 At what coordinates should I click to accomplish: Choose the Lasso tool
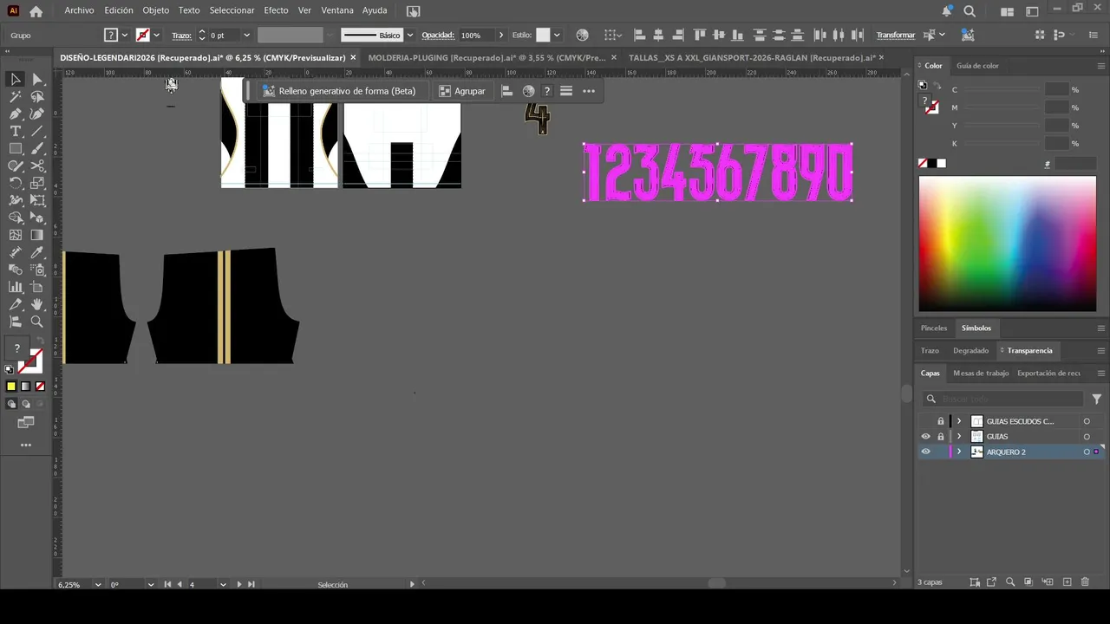coord(37,96)
